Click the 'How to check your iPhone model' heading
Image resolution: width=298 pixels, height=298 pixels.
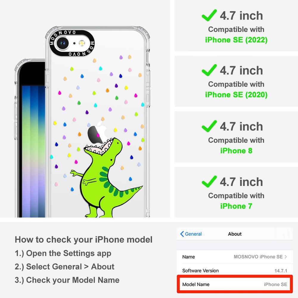coord(84,240)
